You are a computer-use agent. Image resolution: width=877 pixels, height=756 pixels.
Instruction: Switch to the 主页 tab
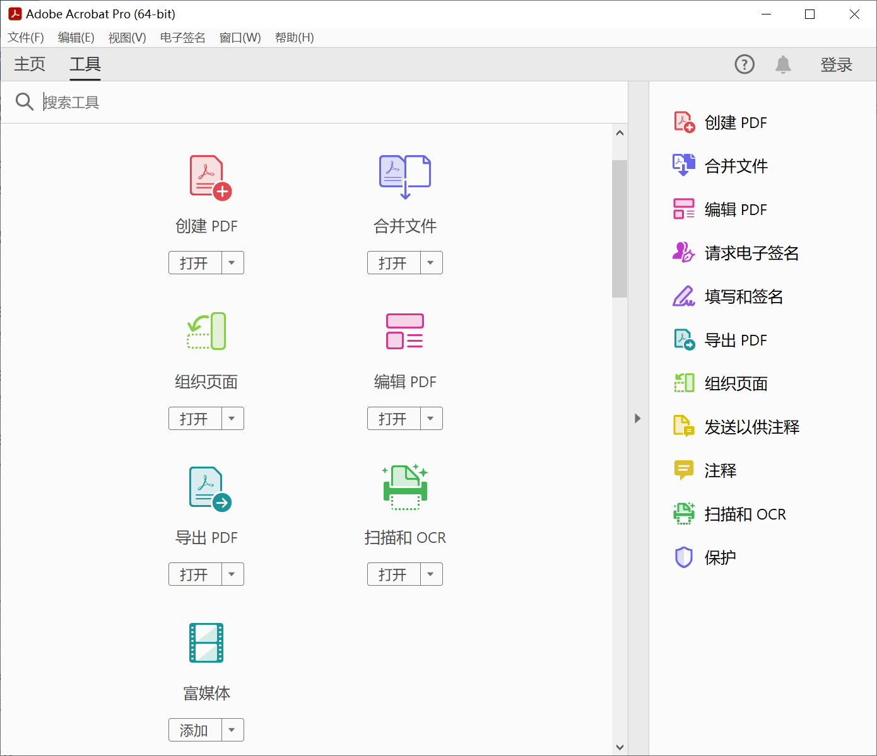(30, 64)
